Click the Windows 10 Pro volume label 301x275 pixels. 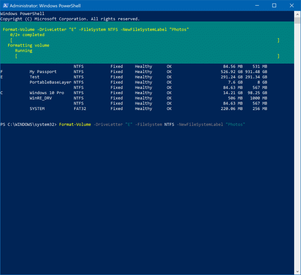tap(47, 93)
